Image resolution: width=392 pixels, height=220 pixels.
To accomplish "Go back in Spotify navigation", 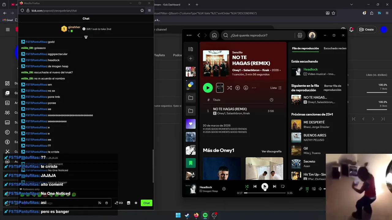I will pos(199,35).
